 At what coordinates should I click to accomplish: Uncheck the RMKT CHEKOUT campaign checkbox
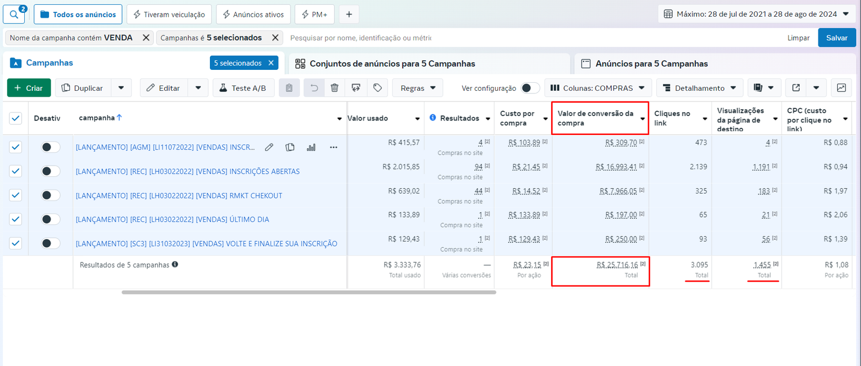(x=16, y=195)
